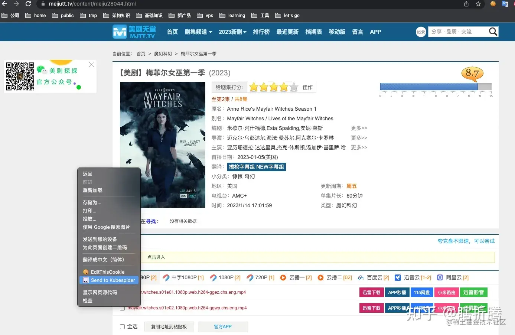Click the 复制地址到粘贴板 button

click(x=169, y=326)
